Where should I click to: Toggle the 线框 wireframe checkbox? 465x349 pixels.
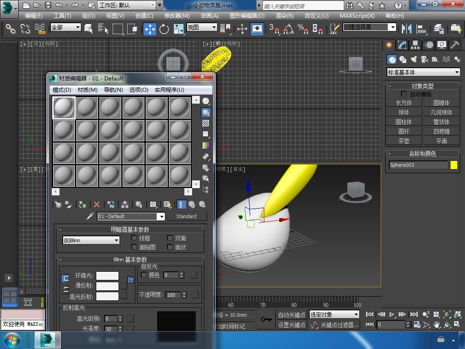pos(134,238)
